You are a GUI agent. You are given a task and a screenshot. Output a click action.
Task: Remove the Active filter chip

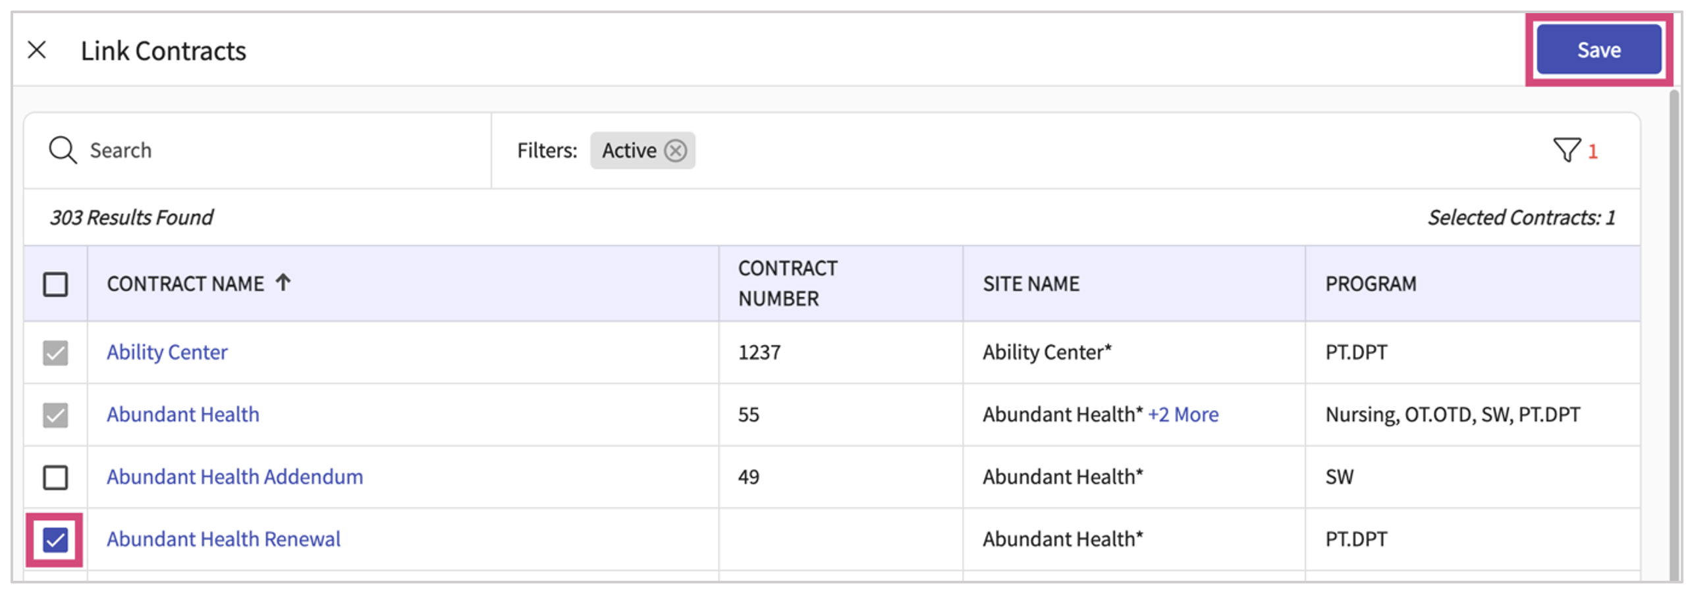675,151
